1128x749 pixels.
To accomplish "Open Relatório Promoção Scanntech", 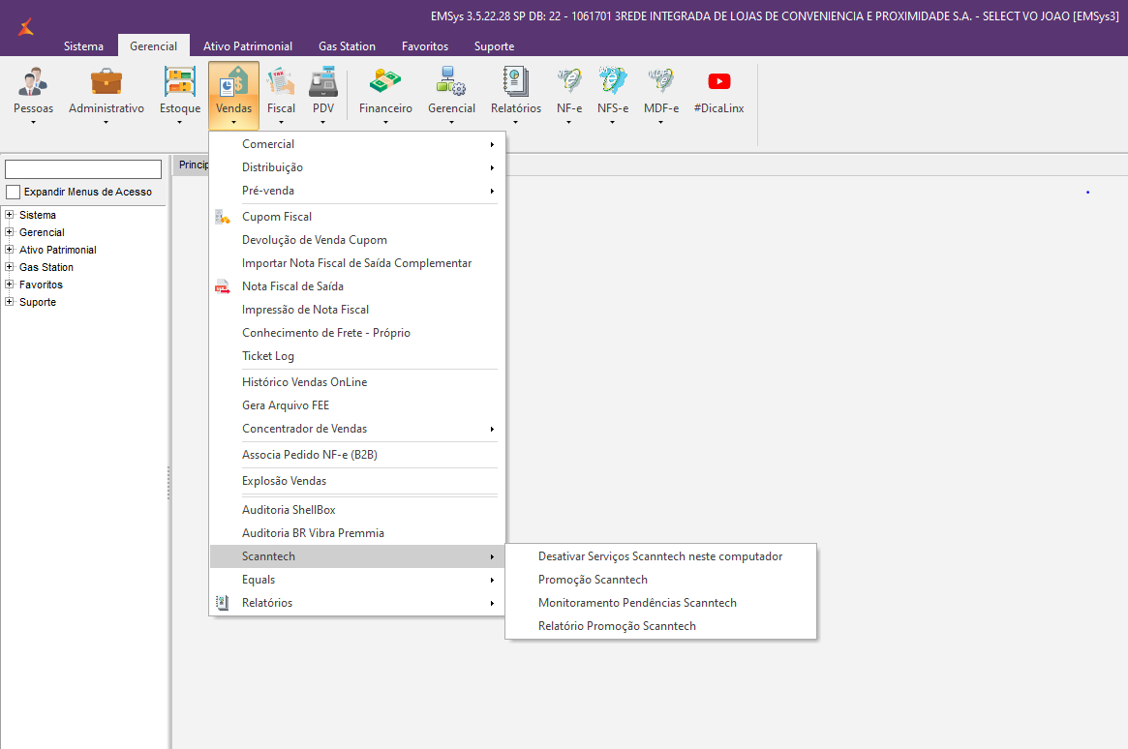I will pos(660,626).
